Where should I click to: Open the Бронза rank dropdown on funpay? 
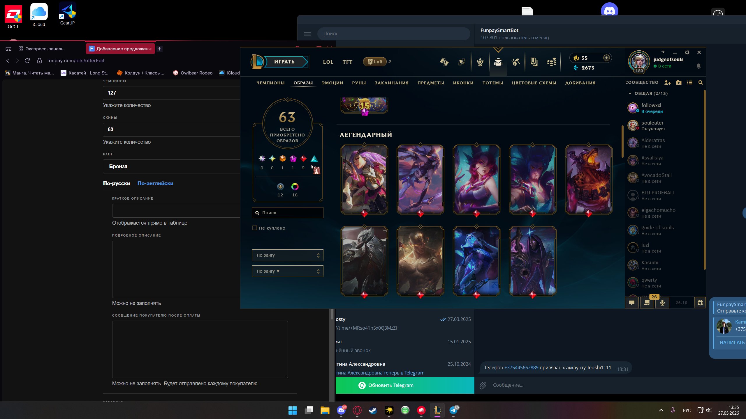(172, 166)
